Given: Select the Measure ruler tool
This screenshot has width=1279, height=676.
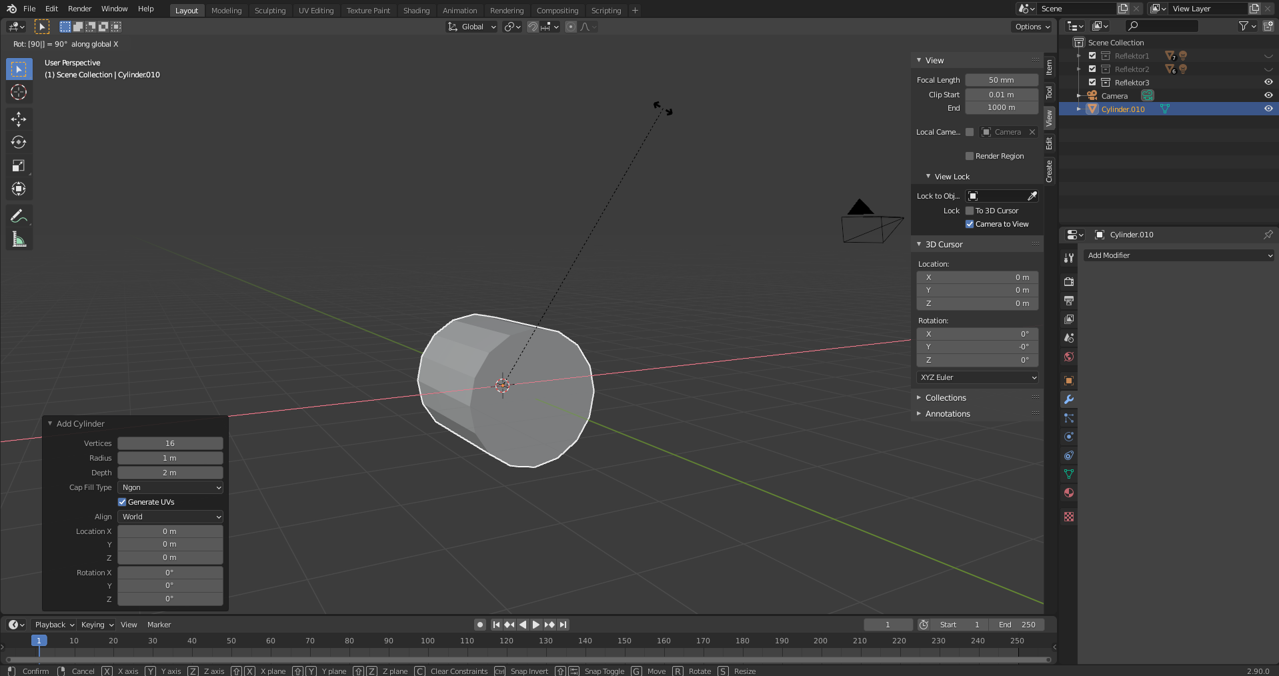Looking at the screenshot, I should [19, 239].
